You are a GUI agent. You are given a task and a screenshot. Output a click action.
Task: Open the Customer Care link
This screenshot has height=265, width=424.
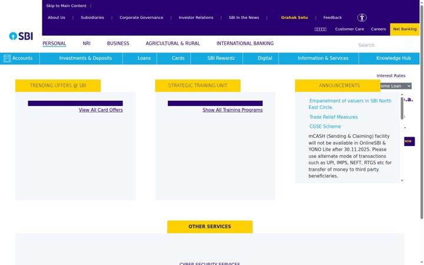point(350,29)
